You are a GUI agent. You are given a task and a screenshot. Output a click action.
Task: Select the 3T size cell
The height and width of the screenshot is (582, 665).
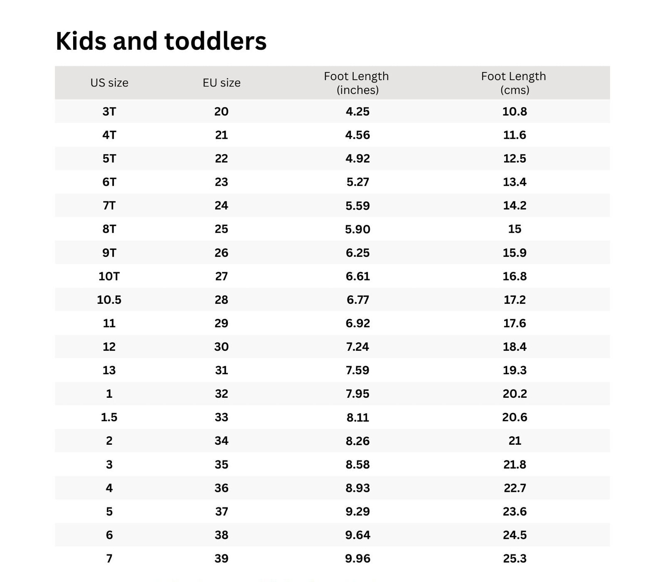109,111
